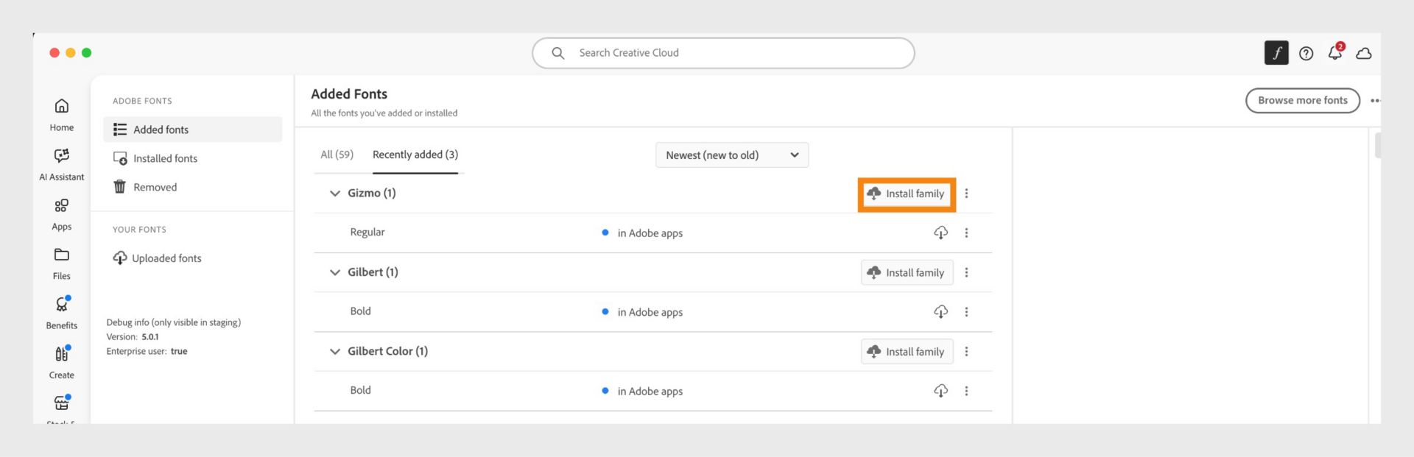Open the Home section in sidebar
Viewport: 1414px width, 457px height.
point(62,115)
